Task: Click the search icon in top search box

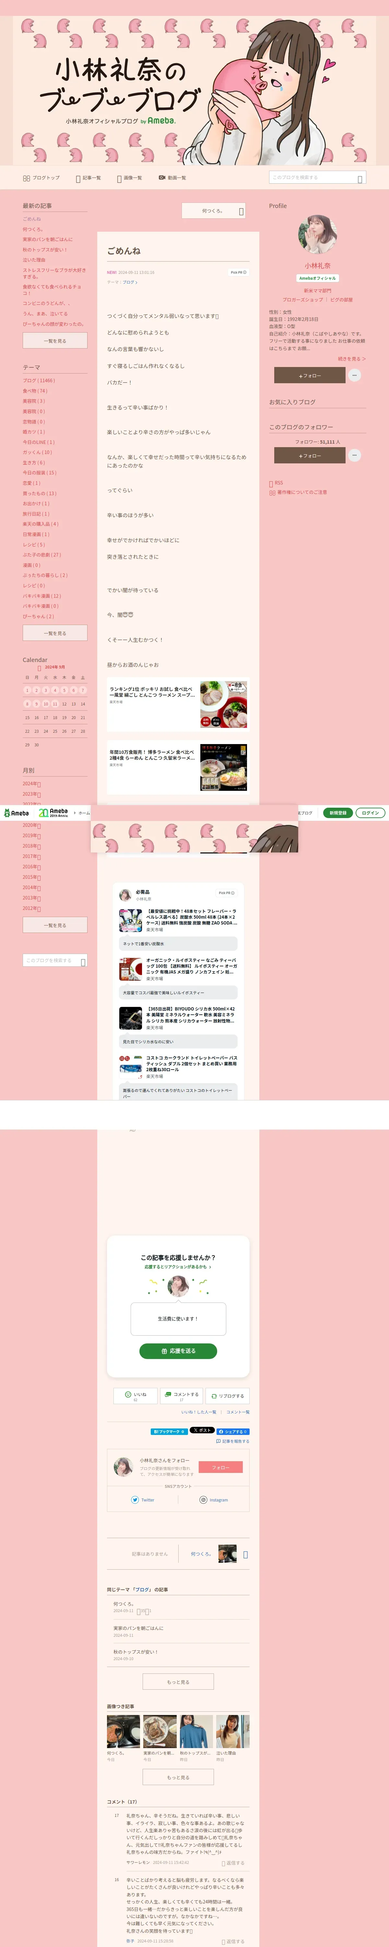Action: pyautogui.click(x=360, y=178)
